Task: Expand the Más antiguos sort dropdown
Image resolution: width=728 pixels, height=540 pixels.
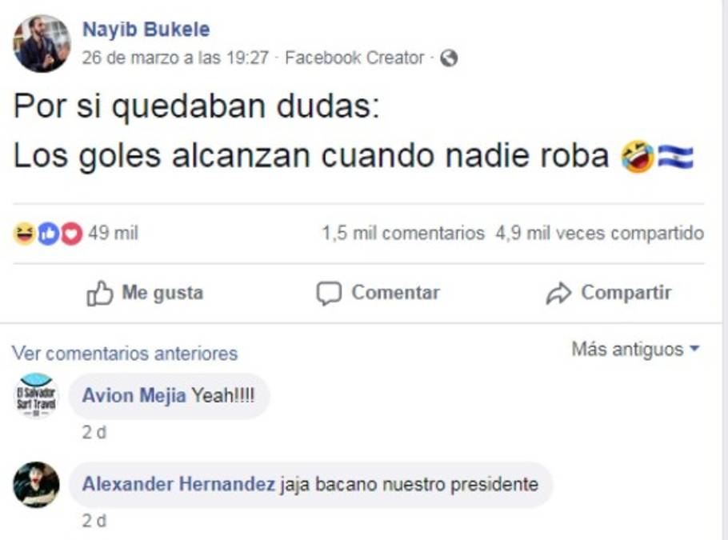Action: [x=635, y=350]
